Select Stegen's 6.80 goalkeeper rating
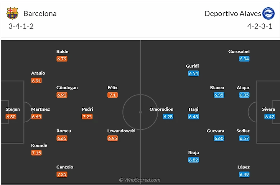The image size is (280, 185). 12,117
